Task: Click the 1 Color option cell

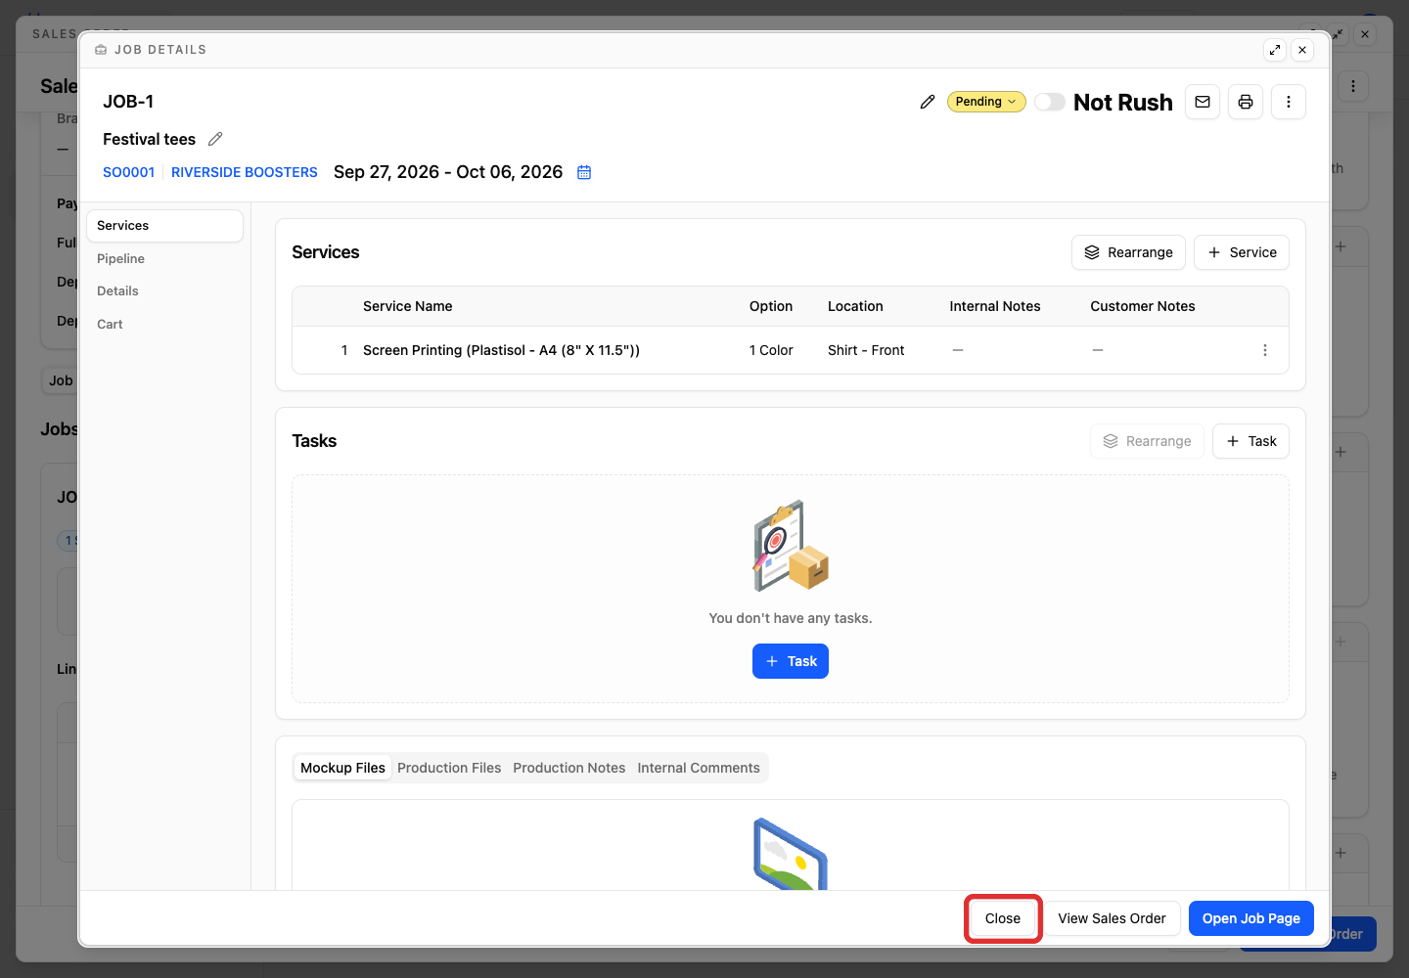Action: pos(771,350)
